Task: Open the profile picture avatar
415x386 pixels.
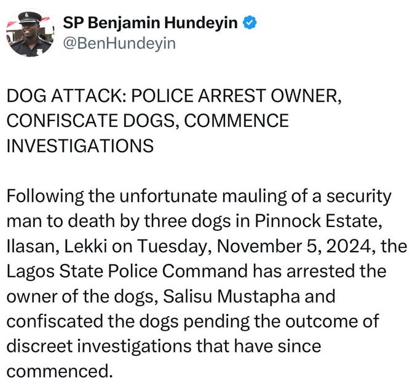Action: (x=30, y=34)
